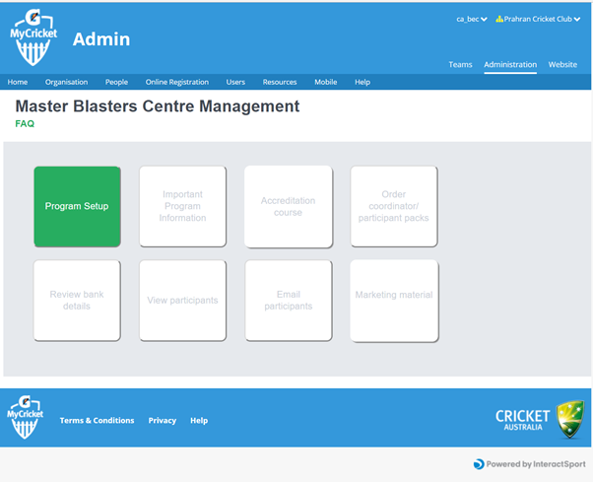Open the ca_bec user dropdown

[x=471, y=19]
